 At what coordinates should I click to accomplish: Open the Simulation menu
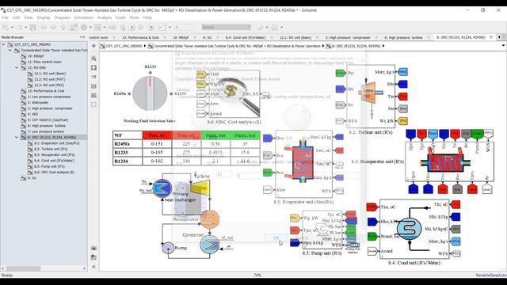[84, 17]
